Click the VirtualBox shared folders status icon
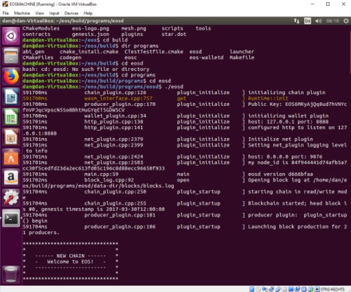The image size is (351, 292). (284, 289)
